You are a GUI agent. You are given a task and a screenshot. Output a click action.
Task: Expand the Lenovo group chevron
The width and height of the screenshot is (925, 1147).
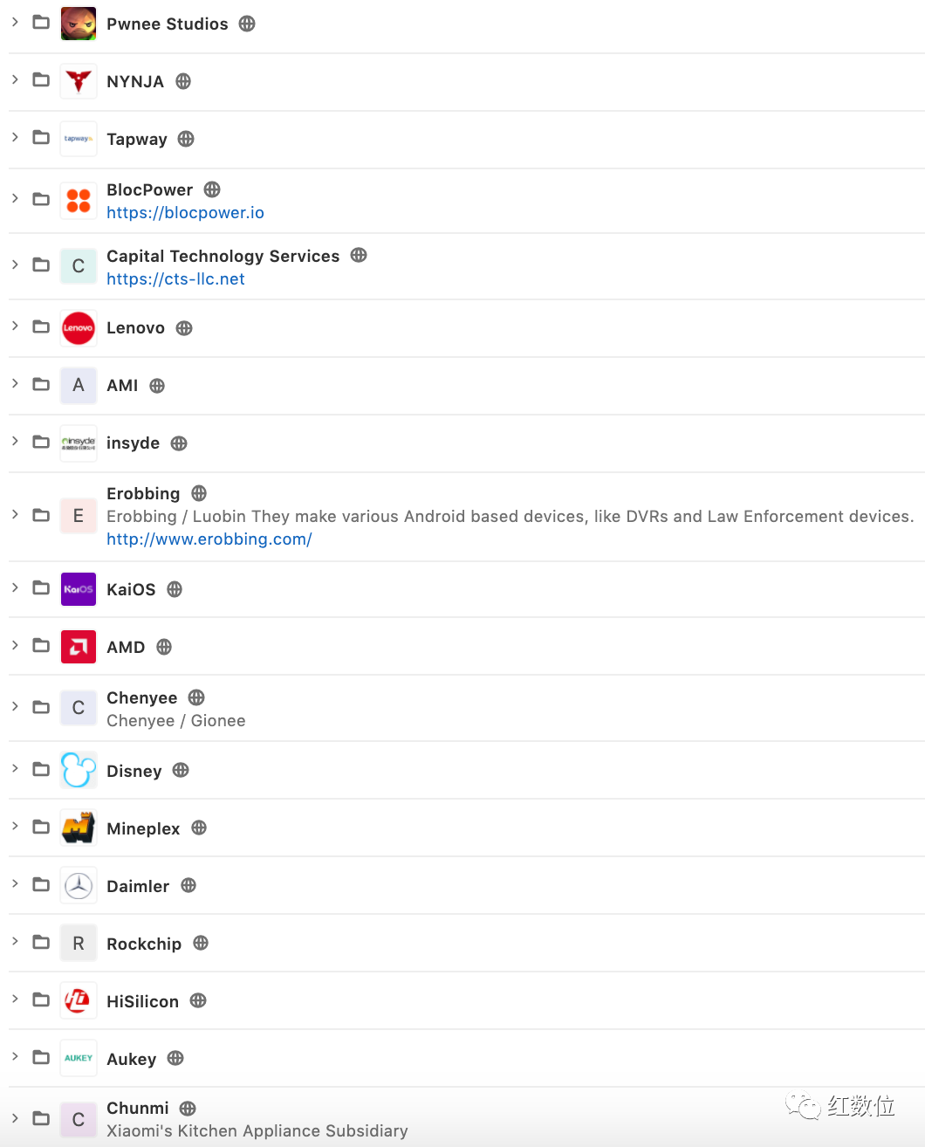(x=15, y=326)
